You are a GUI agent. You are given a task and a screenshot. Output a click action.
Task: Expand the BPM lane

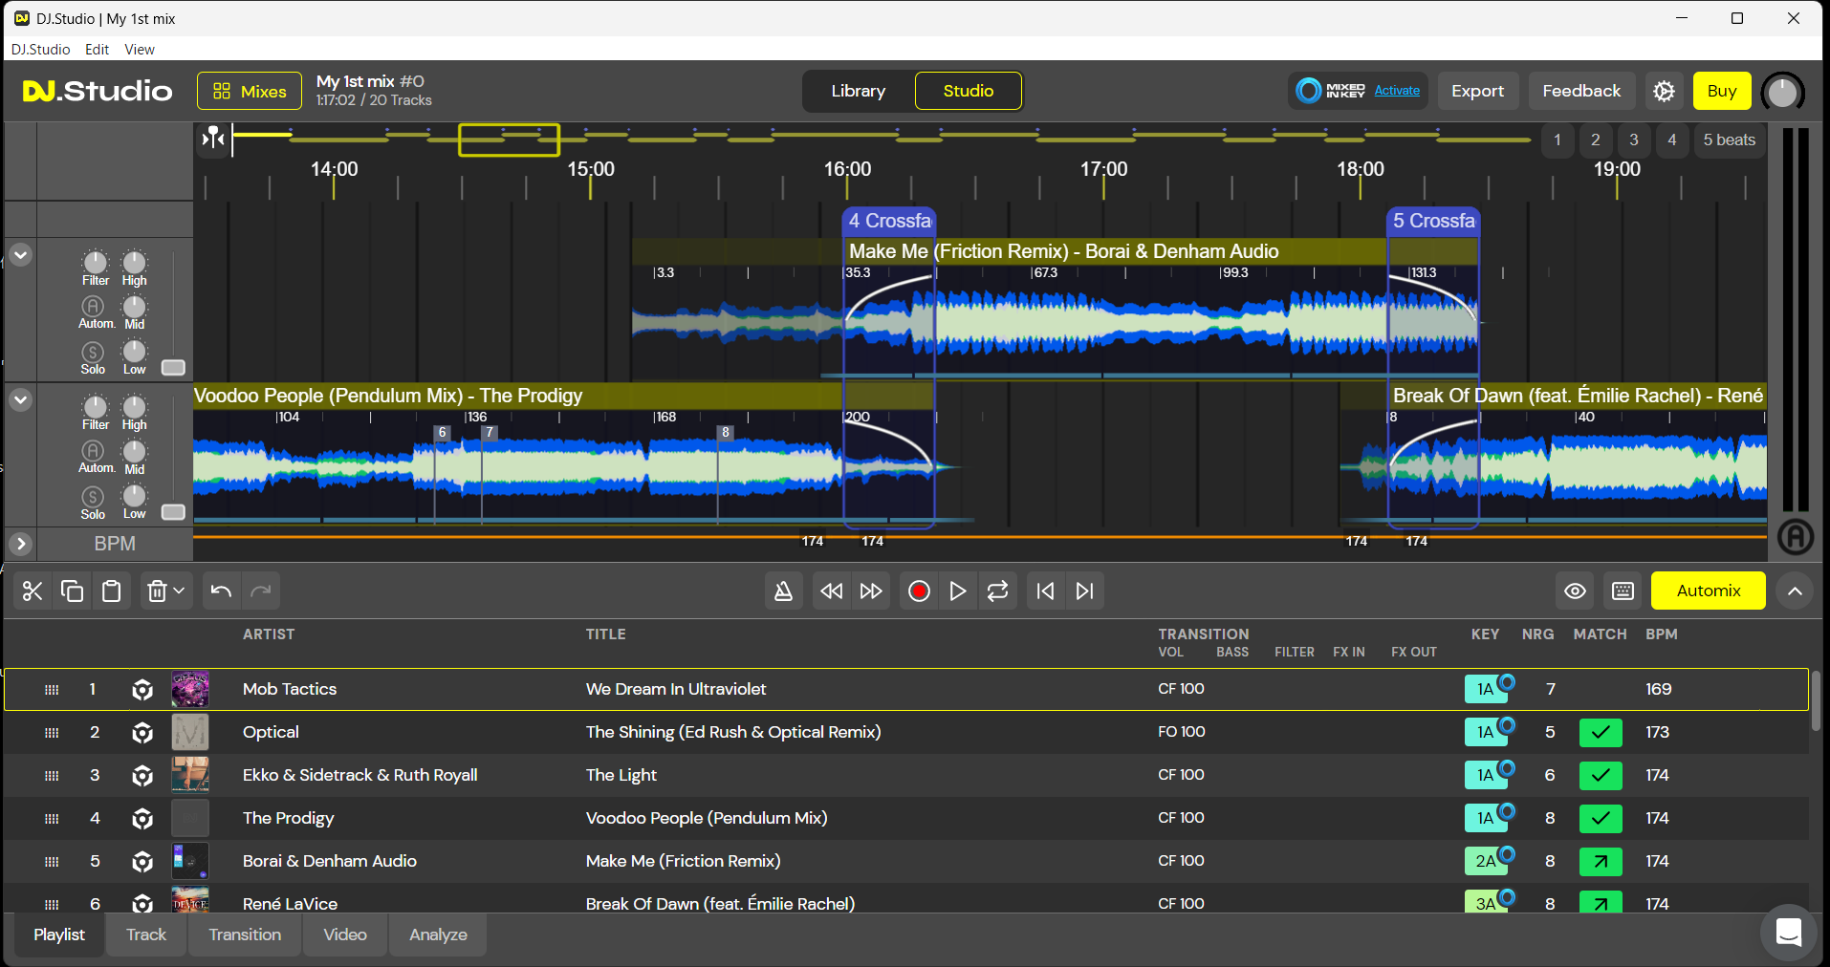pyautogui.click(x=21, y=544)
